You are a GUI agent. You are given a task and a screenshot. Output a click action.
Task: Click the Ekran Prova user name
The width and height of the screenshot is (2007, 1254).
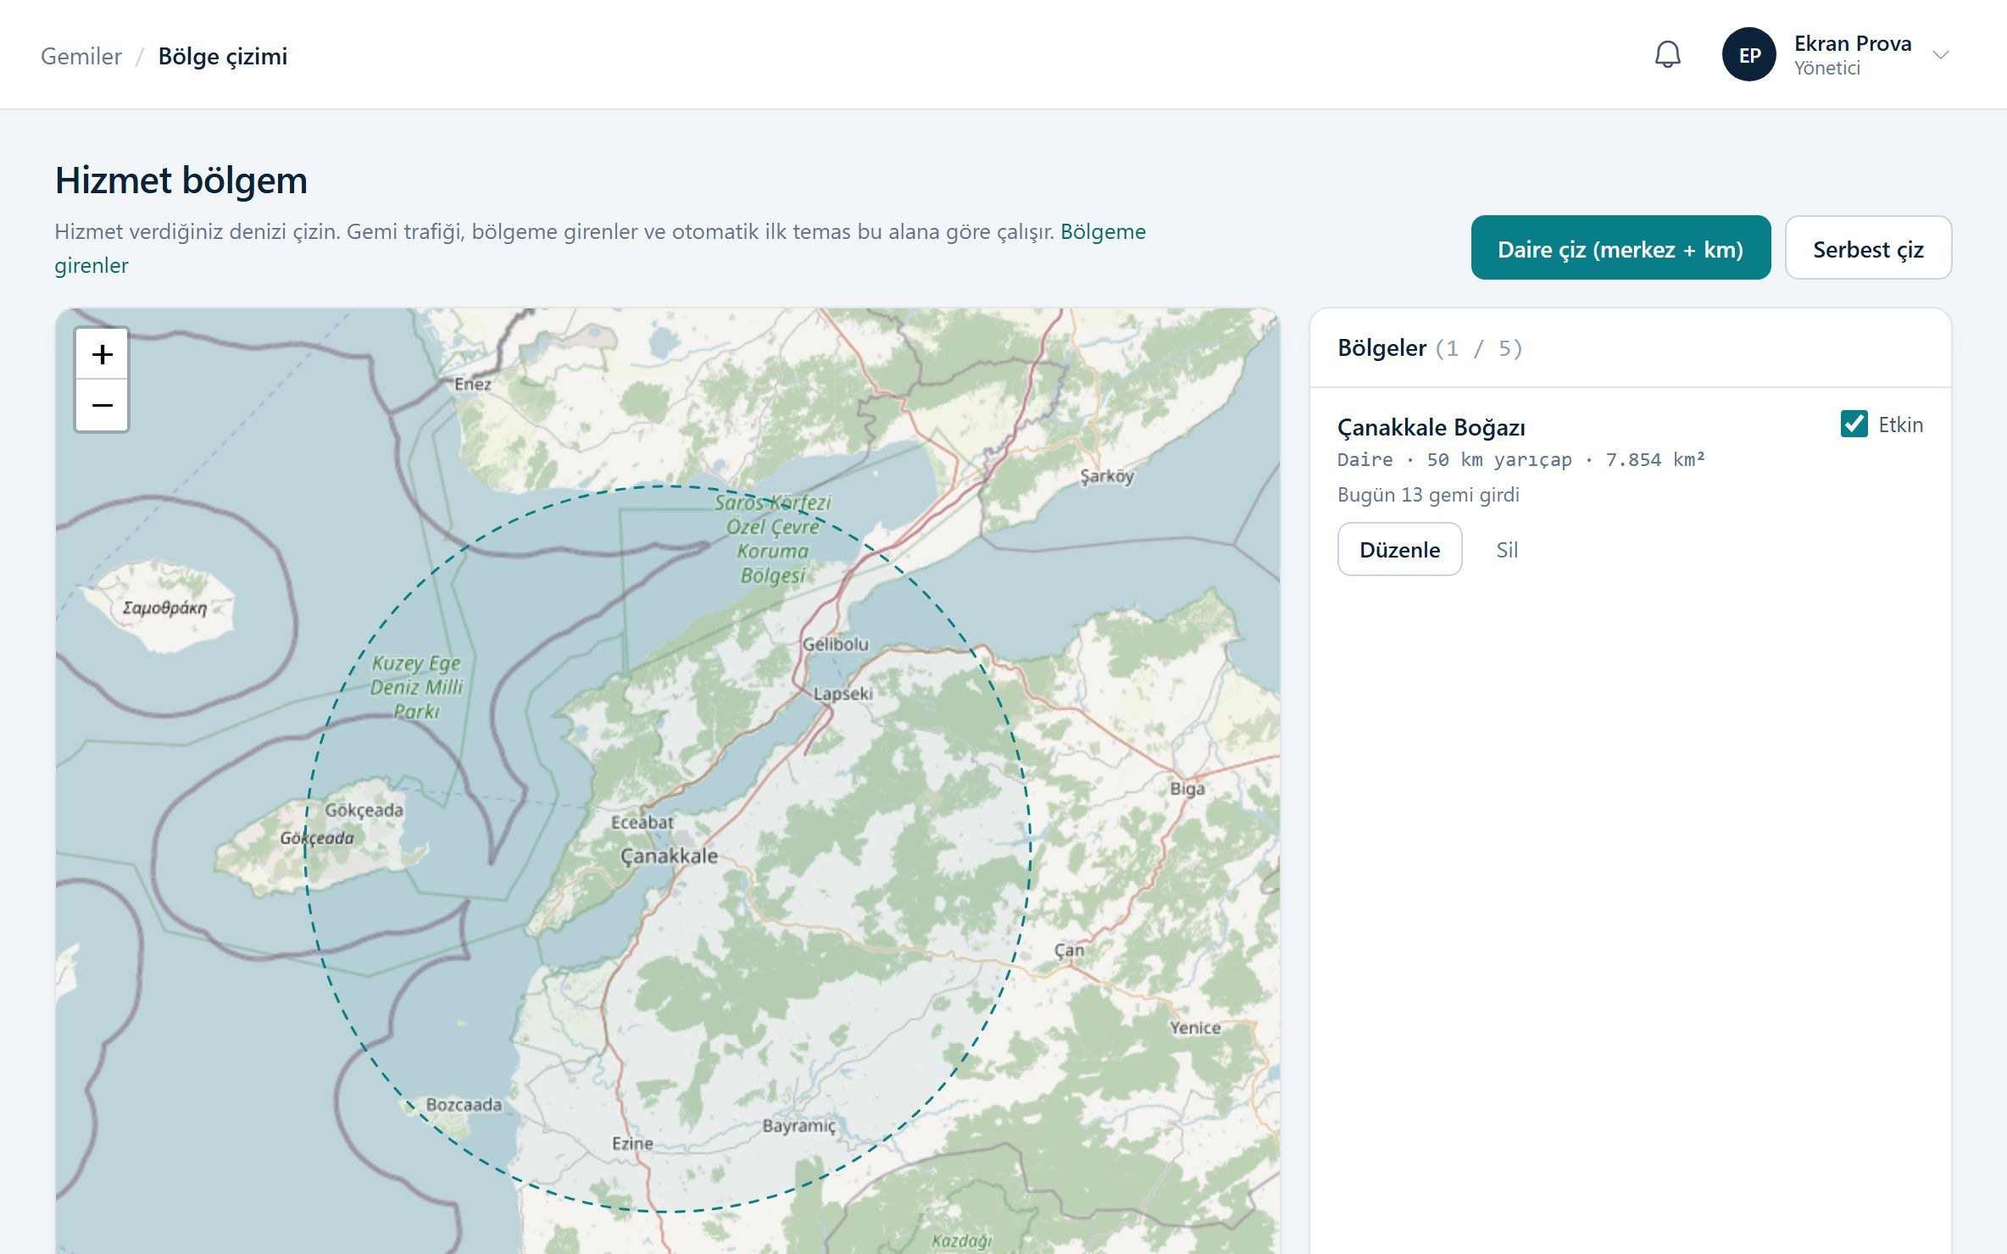(x=1853, y=43)
